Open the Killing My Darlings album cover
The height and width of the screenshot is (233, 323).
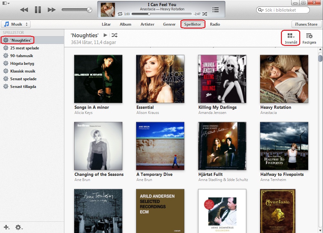[222, 79]
